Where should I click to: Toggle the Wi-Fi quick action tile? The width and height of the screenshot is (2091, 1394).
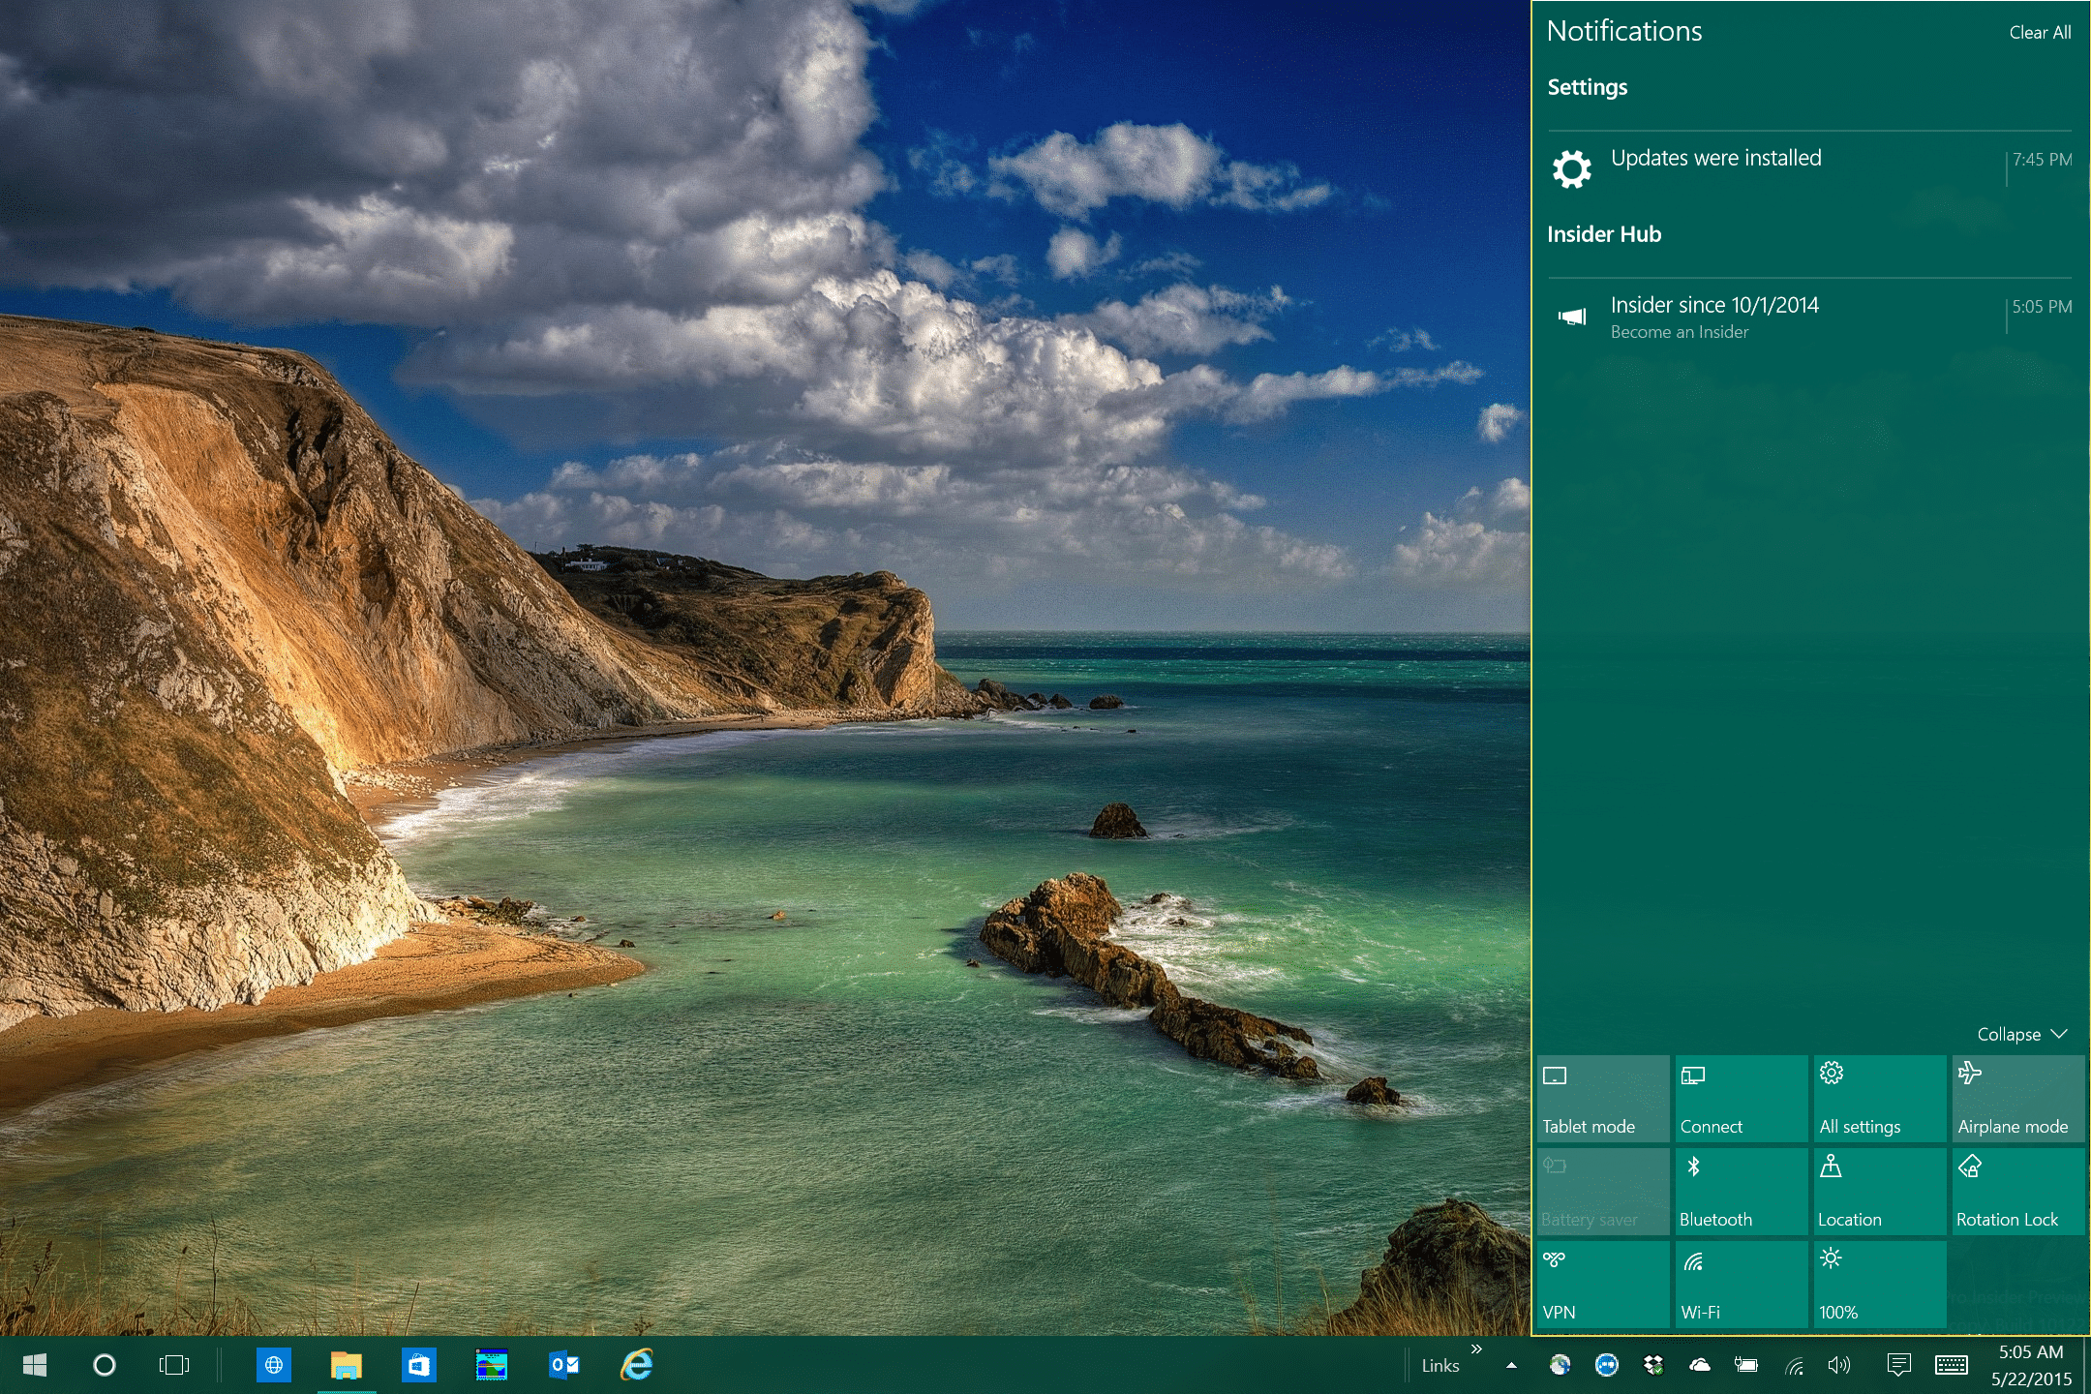click(1741, 1285)
